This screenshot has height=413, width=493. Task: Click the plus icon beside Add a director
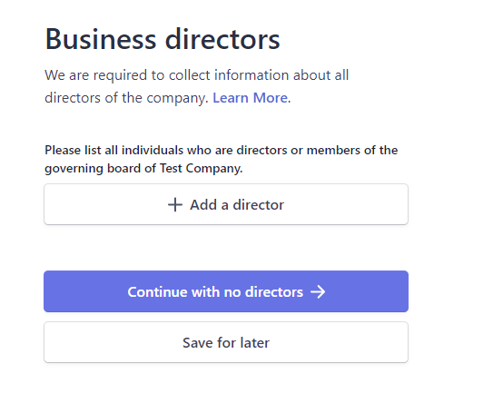[175, 205]
